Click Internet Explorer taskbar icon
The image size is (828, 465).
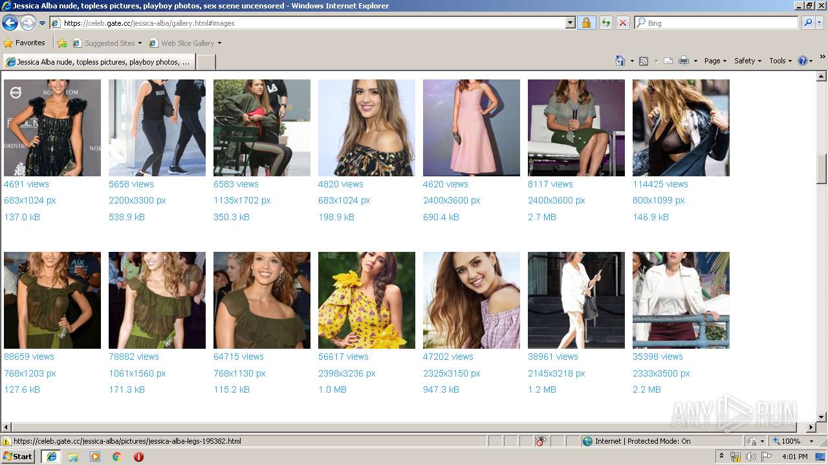point(52,457)
